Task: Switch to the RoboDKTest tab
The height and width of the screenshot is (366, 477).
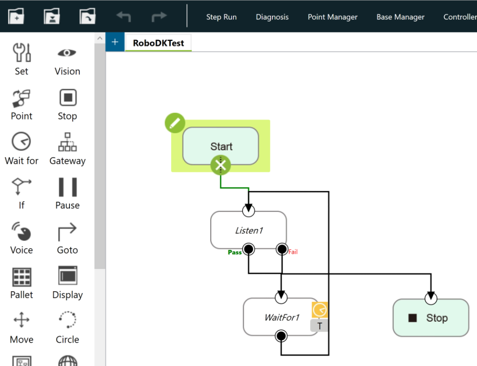Action: pyautogui.click(x=158, y=43)
